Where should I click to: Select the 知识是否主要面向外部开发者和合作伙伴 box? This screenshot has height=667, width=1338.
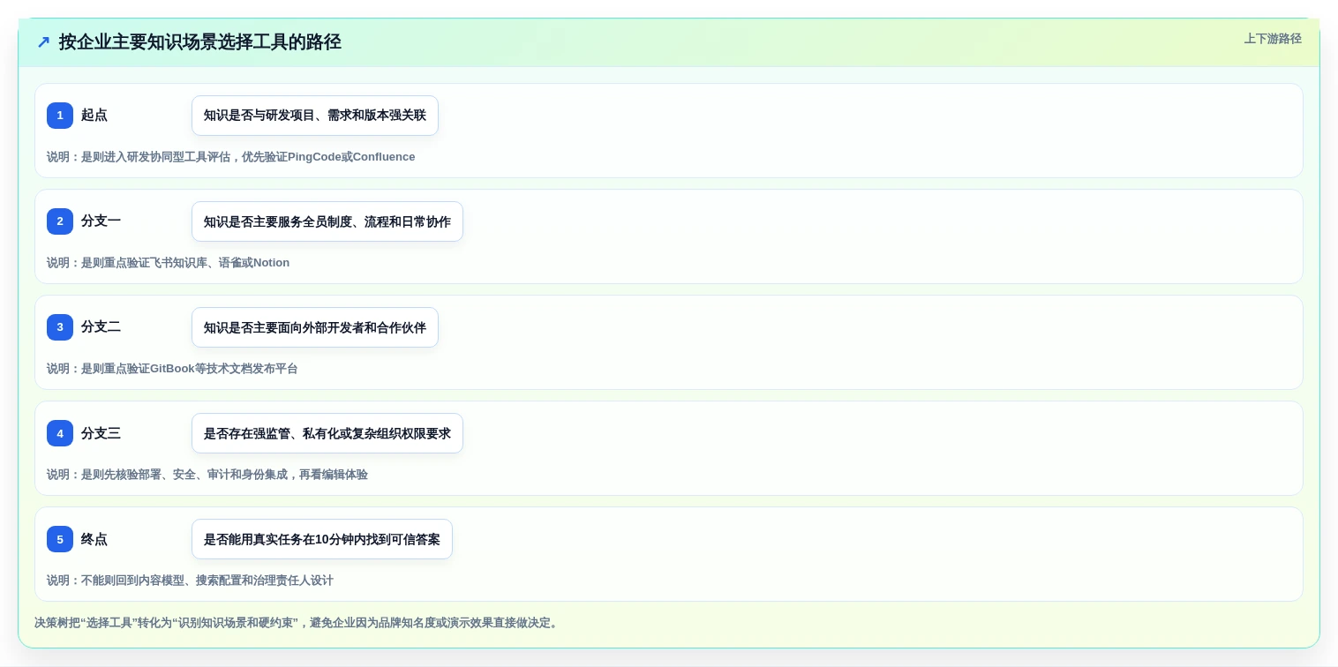315,327
